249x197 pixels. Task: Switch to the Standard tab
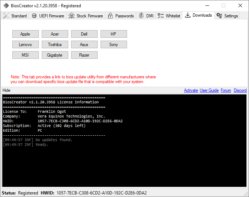15,16
